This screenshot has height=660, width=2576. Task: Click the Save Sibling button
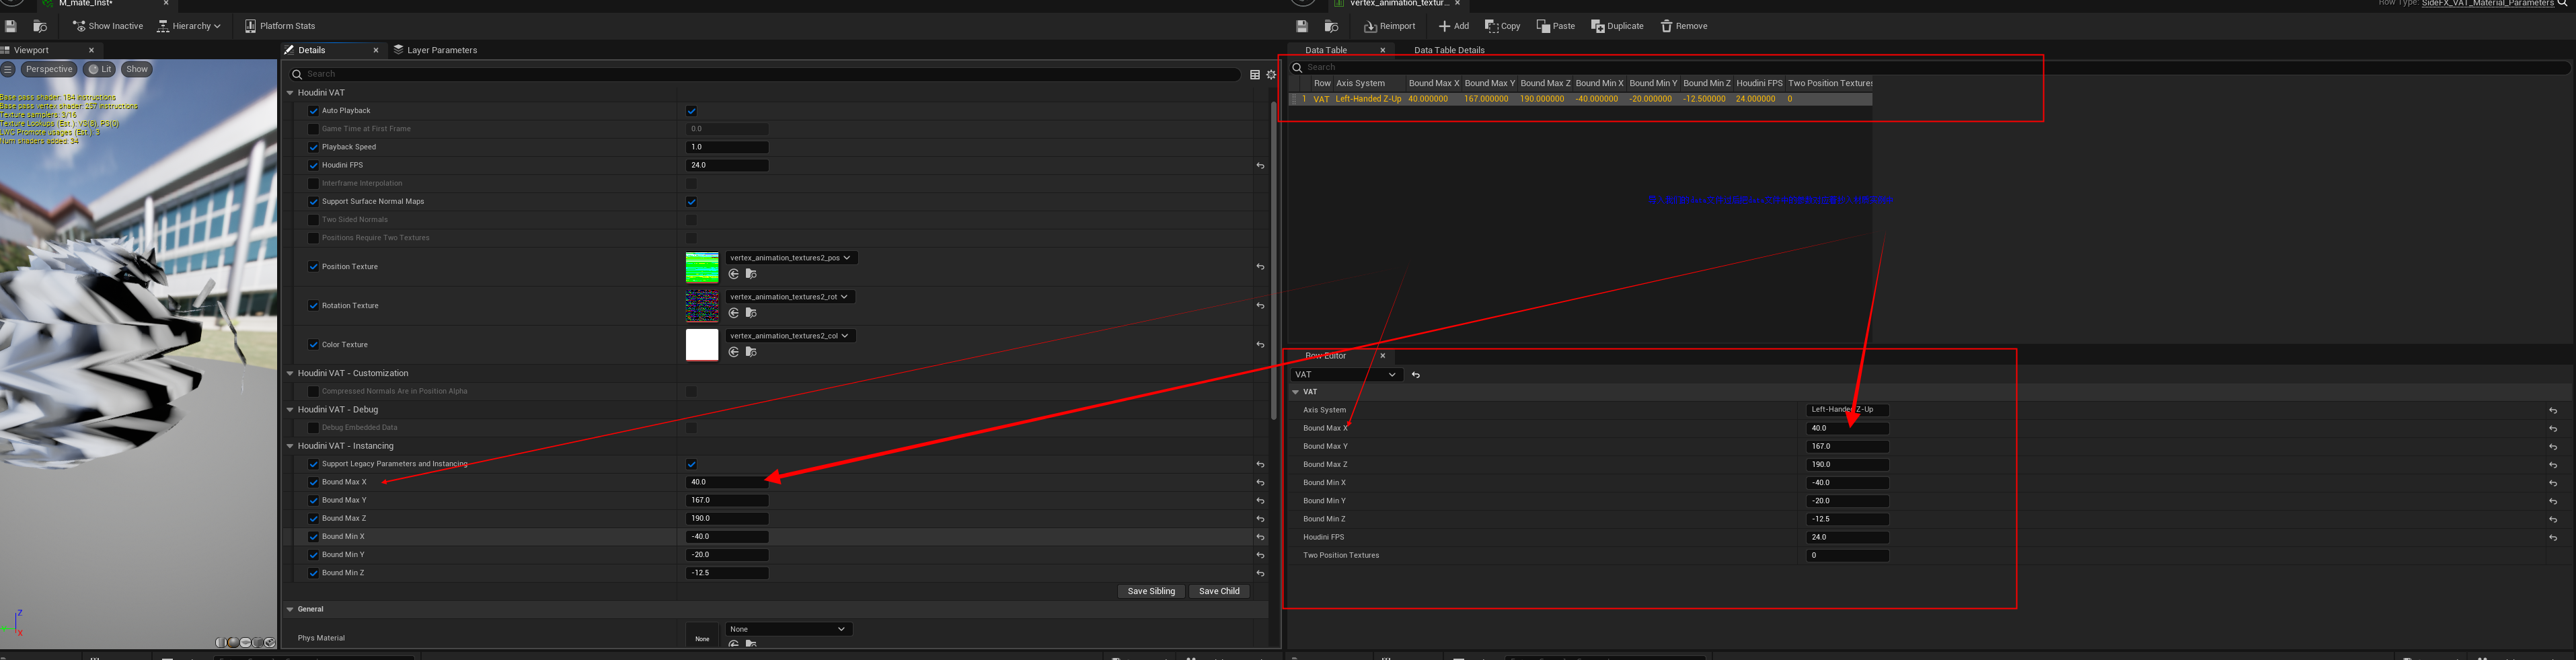click(x=1150, y=591)
